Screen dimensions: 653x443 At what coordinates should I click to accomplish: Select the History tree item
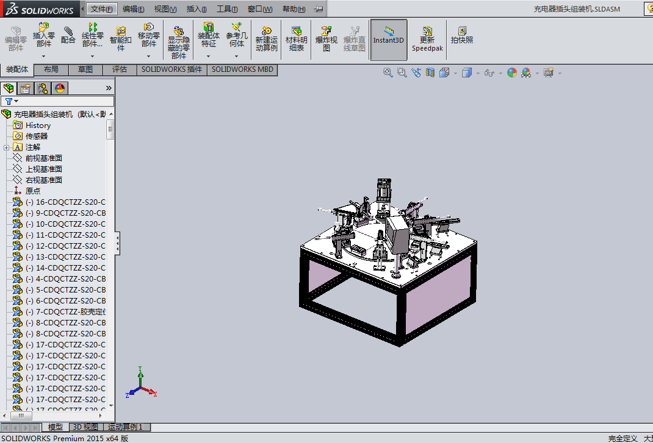coord(38,125)
